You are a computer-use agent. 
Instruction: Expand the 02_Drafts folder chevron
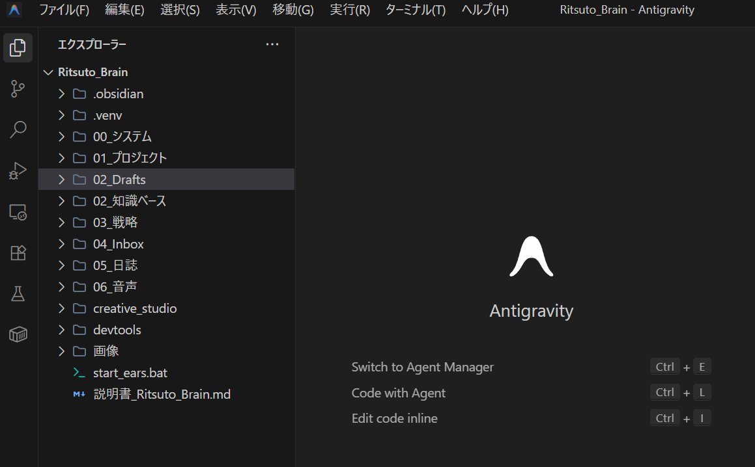(x=61, y=180)
